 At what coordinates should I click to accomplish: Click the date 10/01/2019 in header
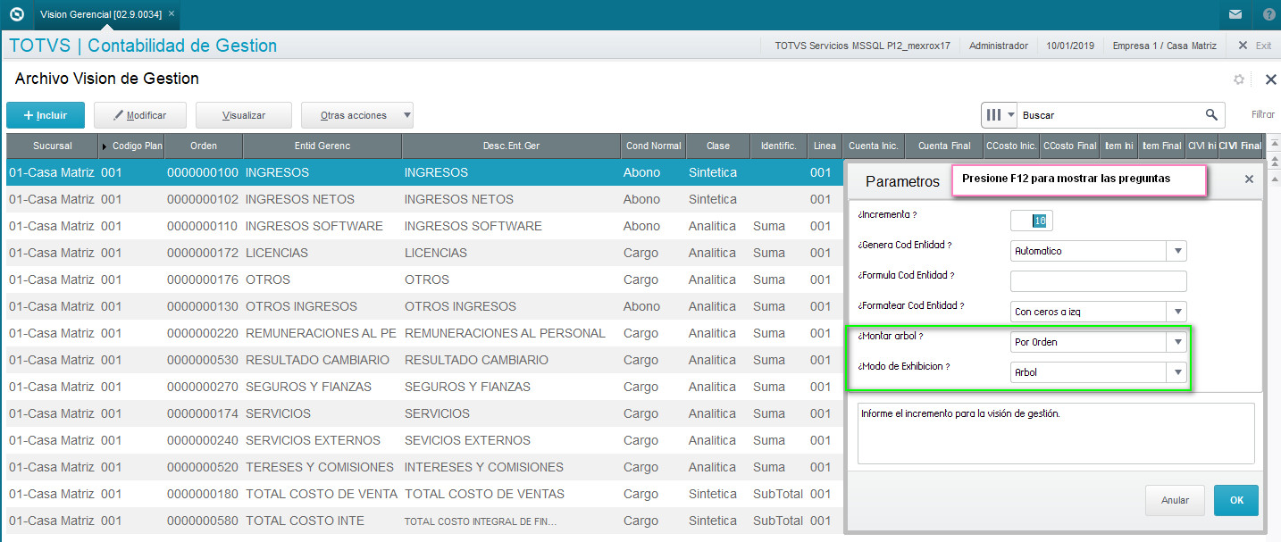[1070, 46]
